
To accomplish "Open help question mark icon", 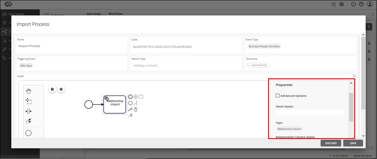I will click(361, 4).
